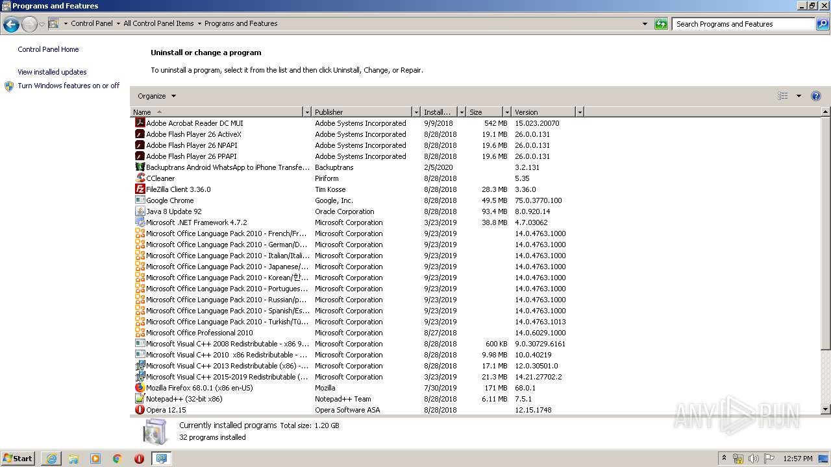
Task: Expand the recent pages dropdown arrow
Action: (42, 25)
